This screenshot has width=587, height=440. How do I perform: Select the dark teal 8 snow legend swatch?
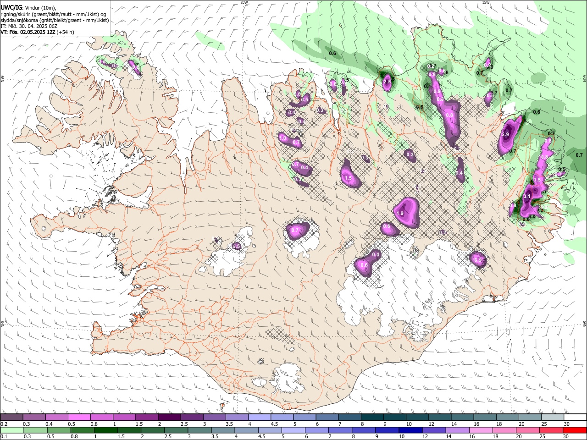373,418
